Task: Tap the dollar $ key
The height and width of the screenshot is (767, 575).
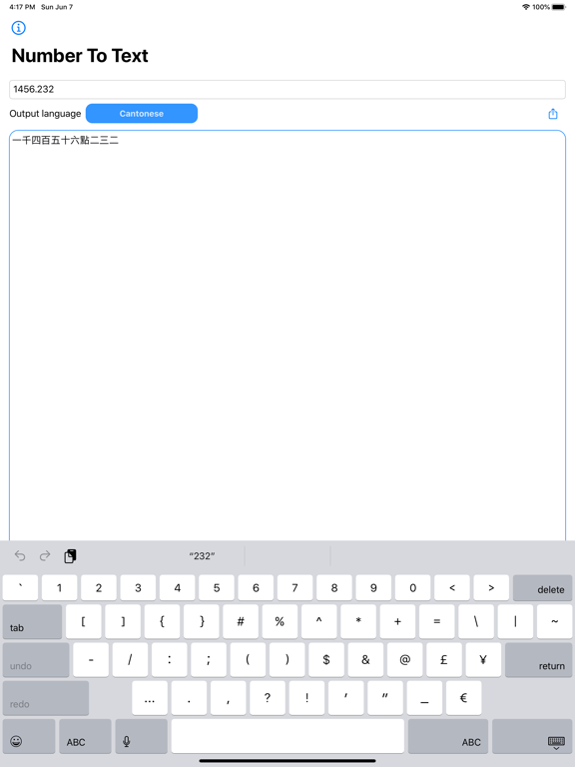Action: [326, 660]
